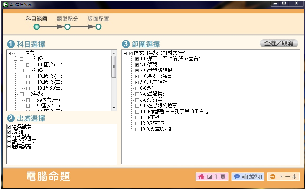Select 100國文(二) in subject tree
Image resolution: width=306 pixels, height=190 pixels.
[49, 82]
